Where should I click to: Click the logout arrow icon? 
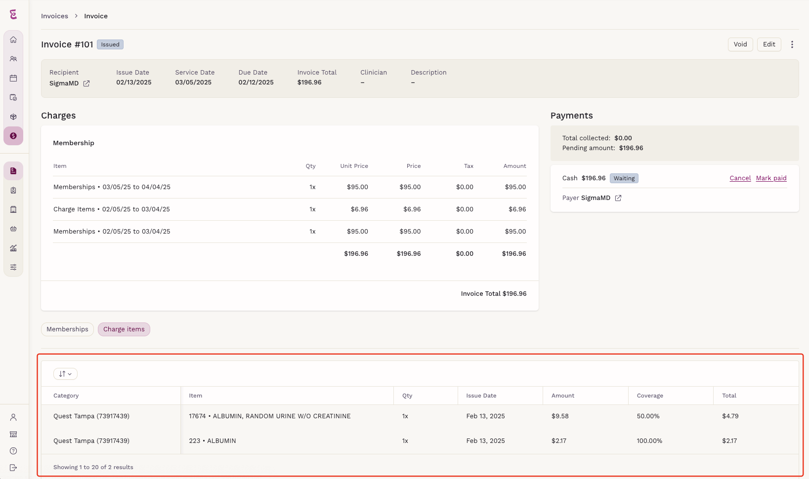[13, 468]
